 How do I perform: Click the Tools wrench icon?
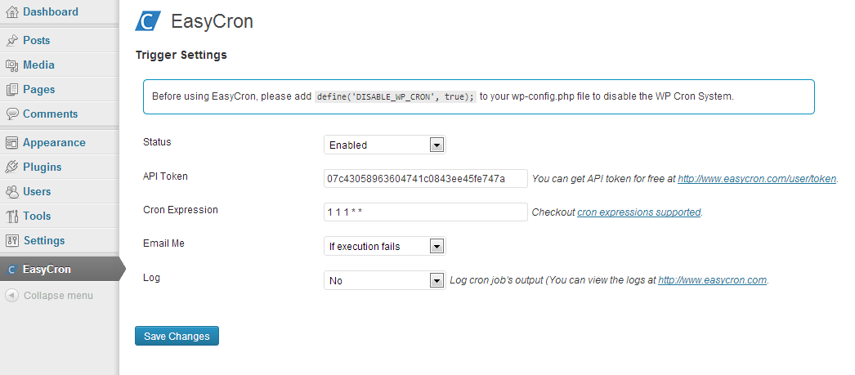11,217
